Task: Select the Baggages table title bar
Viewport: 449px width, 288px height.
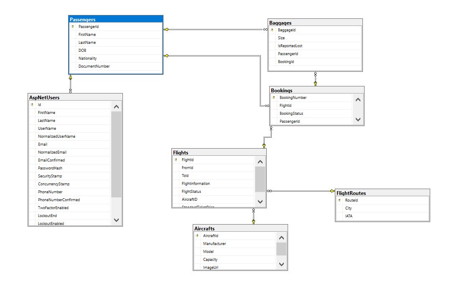Action: [315, 23]
